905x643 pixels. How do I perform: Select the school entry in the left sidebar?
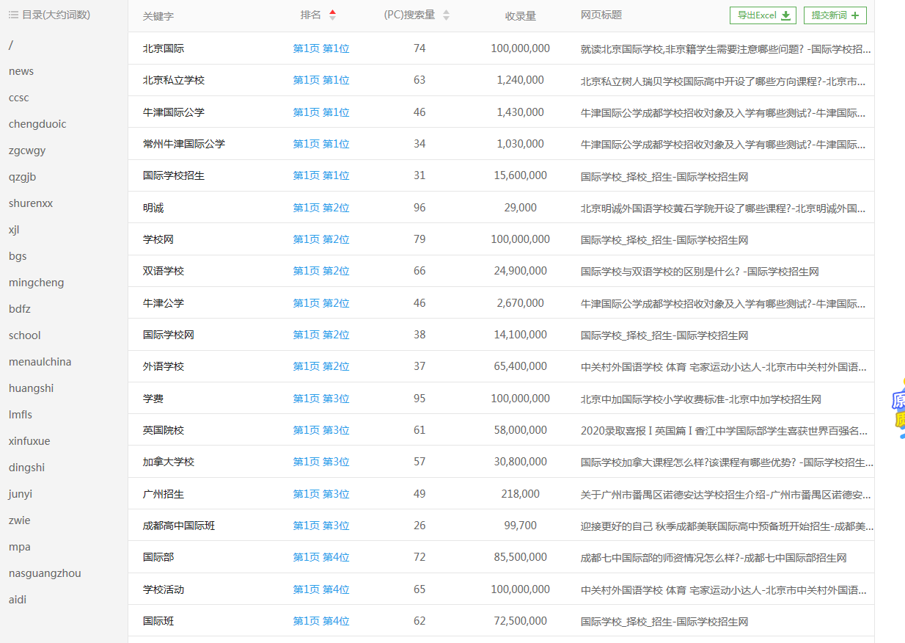pos(24,335)
